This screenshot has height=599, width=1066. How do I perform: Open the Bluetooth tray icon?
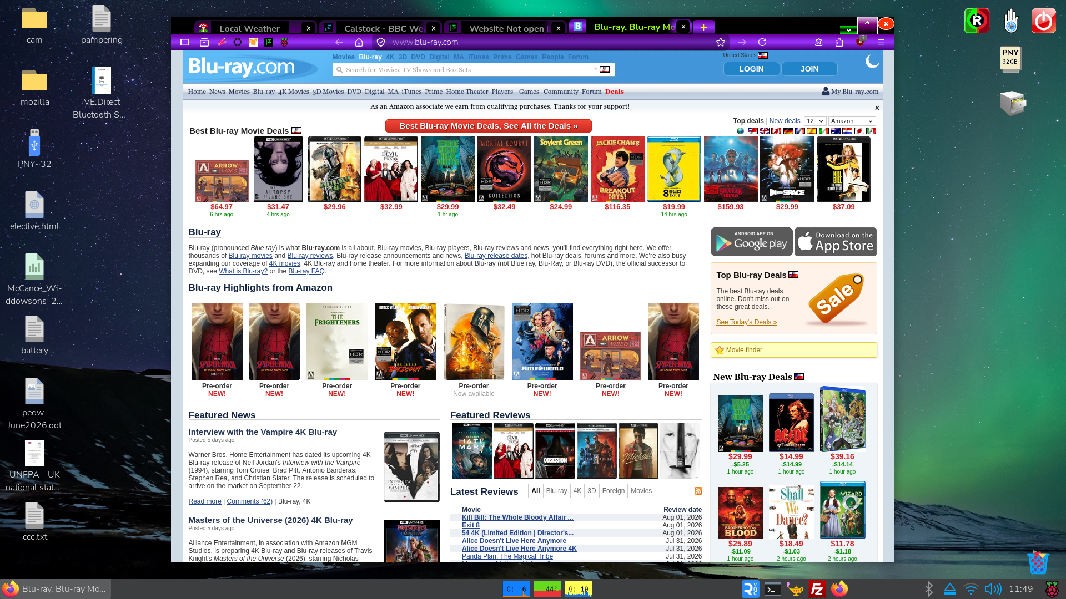pos(929,589)
